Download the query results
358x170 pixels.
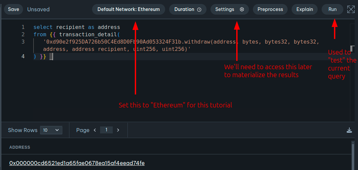coord(349,130)
